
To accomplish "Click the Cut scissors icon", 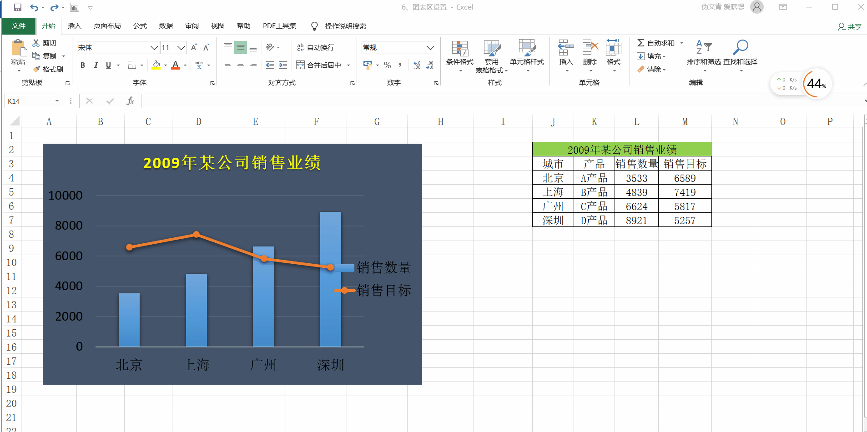I will tap(36, 43).
